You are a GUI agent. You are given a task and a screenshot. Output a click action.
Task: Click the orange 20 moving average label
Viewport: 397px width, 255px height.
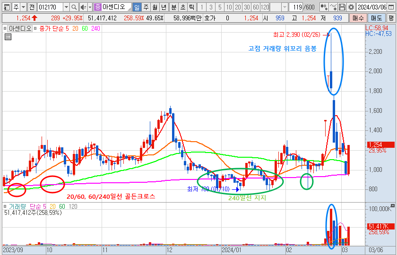coord(75,29)
